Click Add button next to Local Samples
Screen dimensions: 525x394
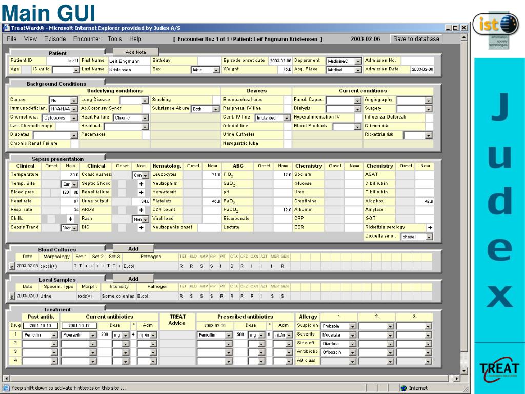point(133,279)
